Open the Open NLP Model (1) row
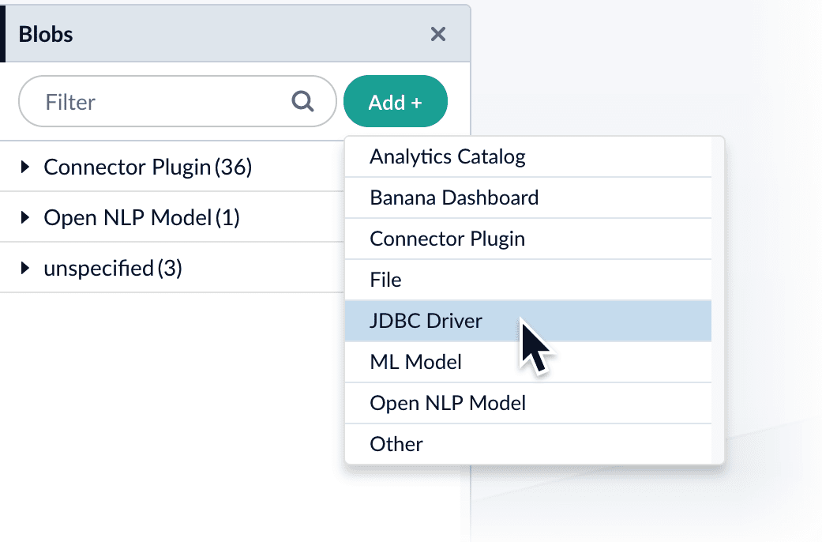Screen dimensions: 822x542 point(171,217)
